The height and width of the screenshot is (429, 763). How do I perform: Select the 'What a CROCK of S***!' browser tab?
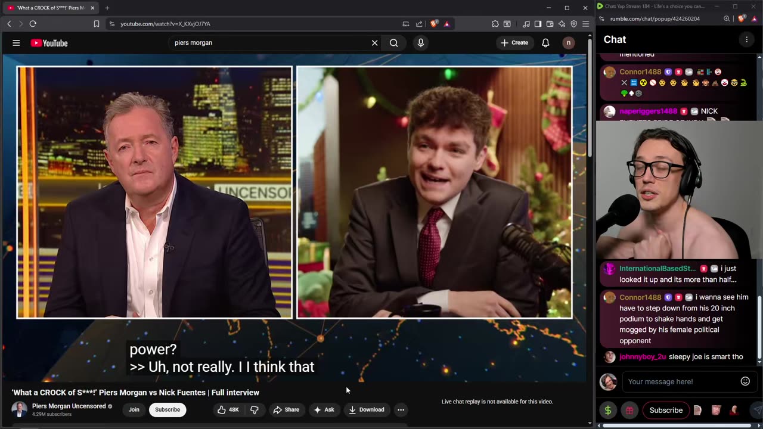click(51, 8)
